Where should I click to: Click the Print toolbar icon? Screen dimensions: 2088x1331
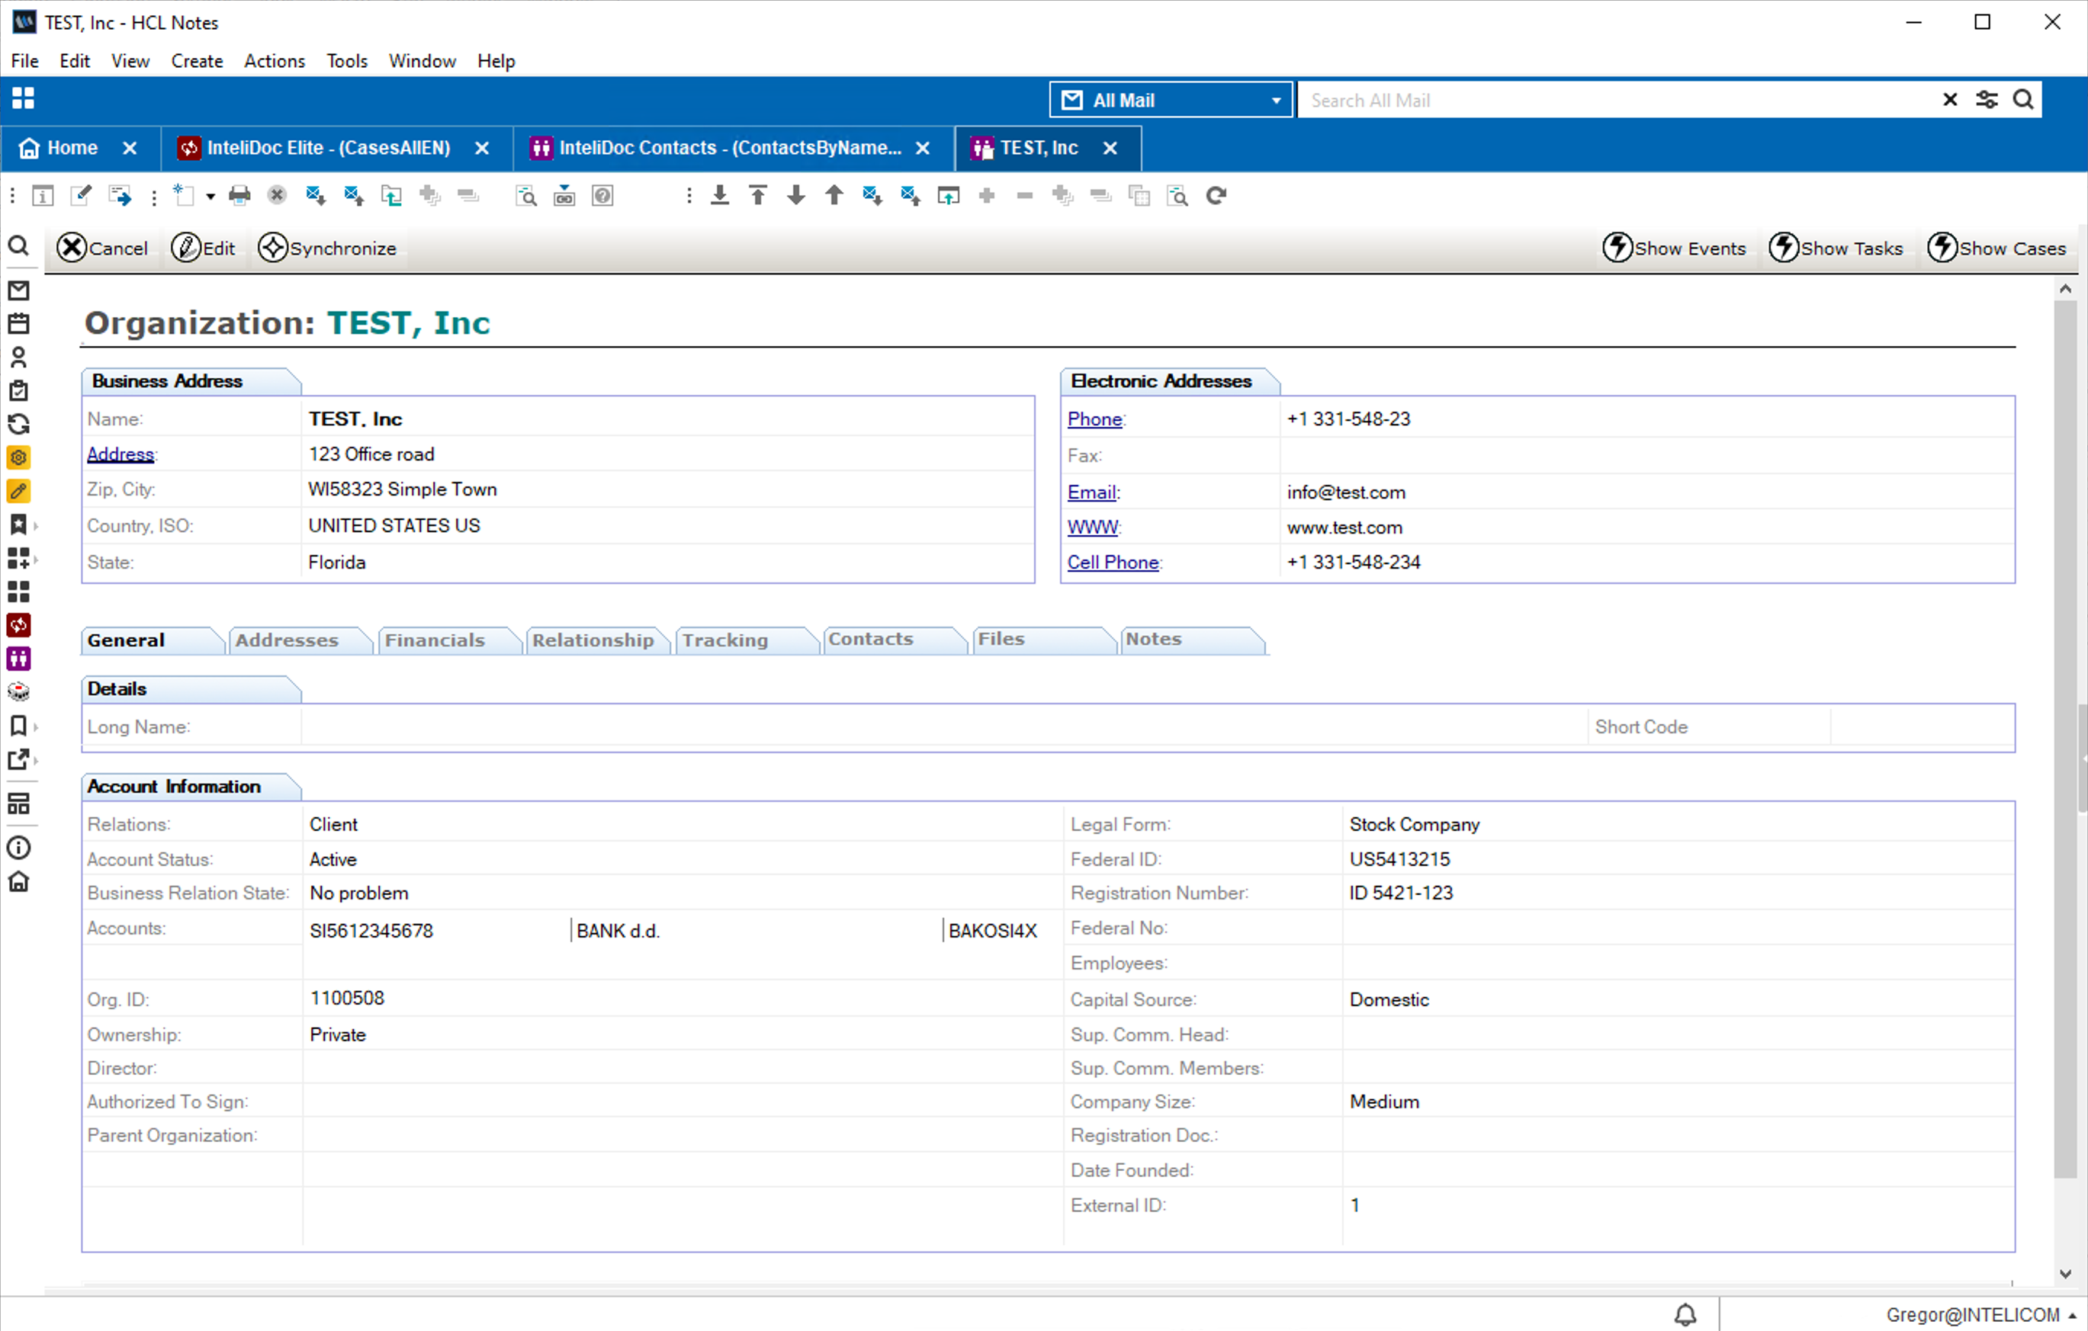pyautogui.click(x=239, y=196)
